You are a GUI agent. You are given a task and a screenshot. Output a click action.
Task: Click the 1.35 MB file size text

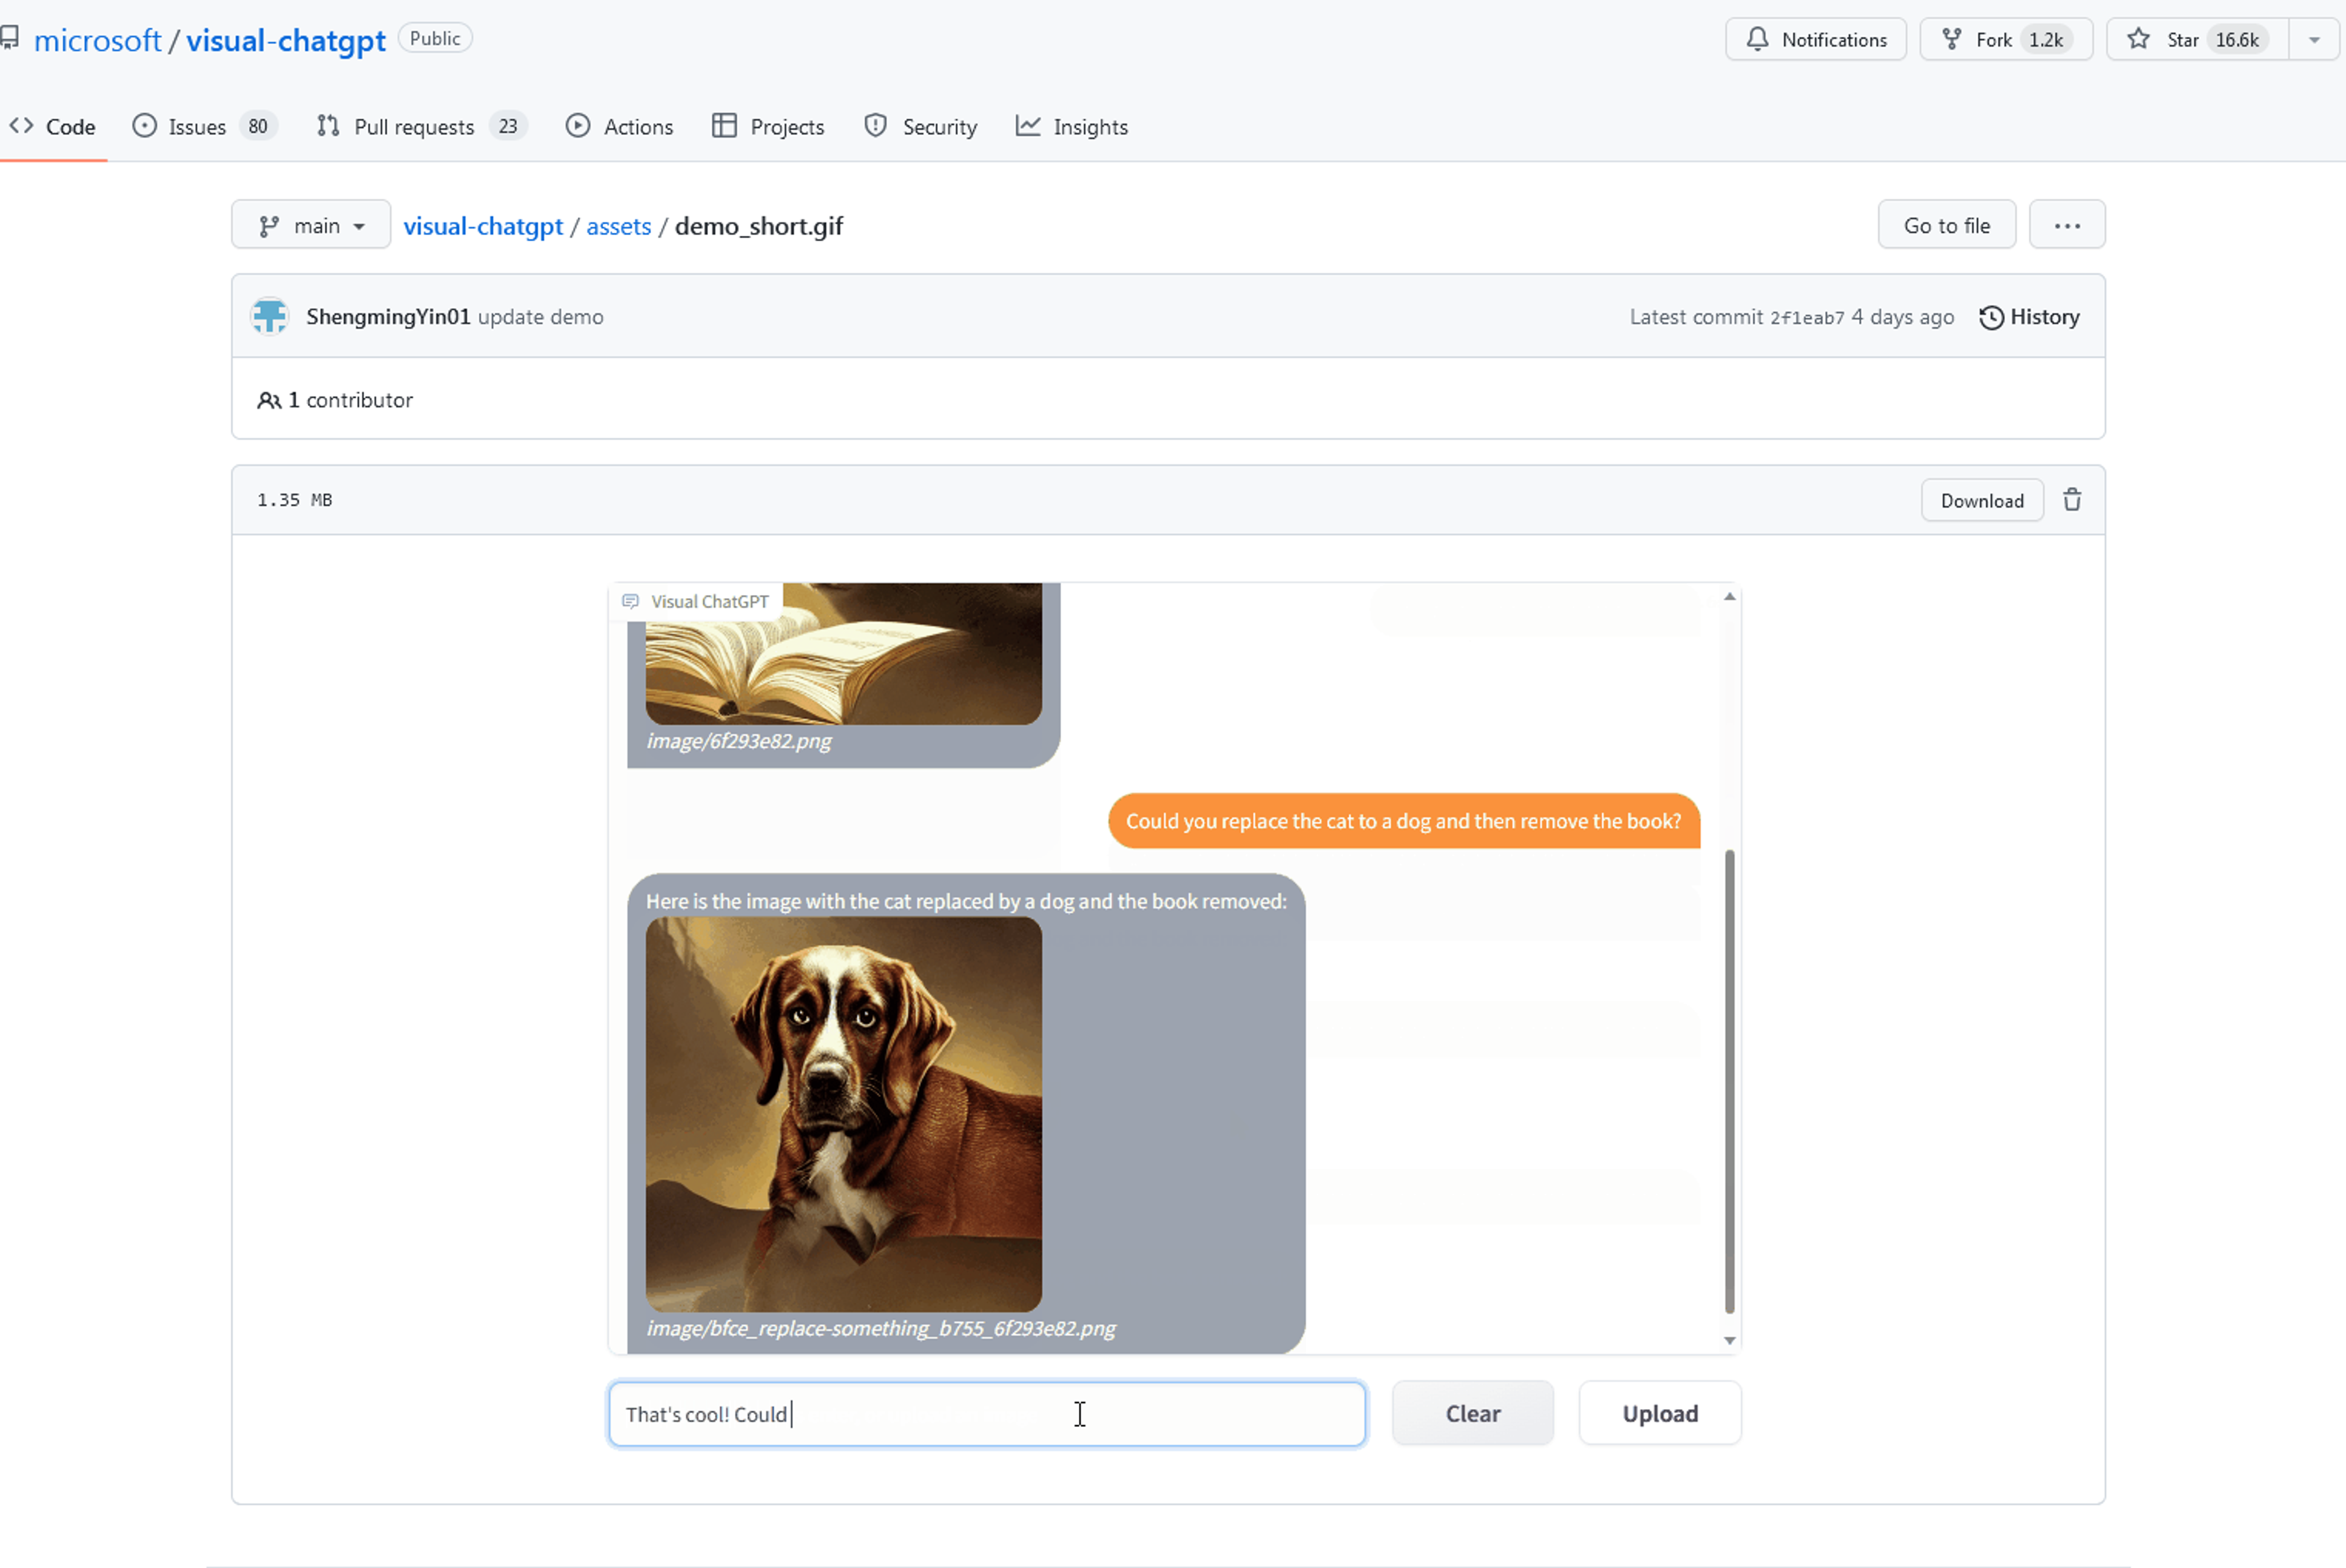(295, 500)
